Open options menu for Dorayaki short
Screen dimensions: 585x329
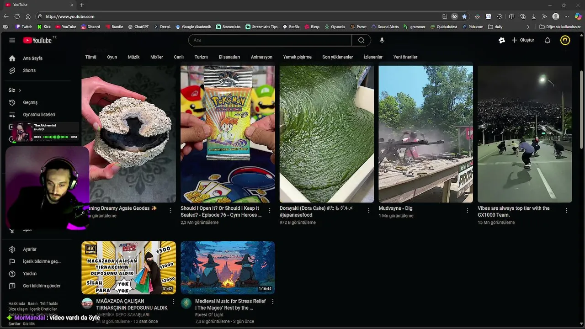(x=368, y=211)
